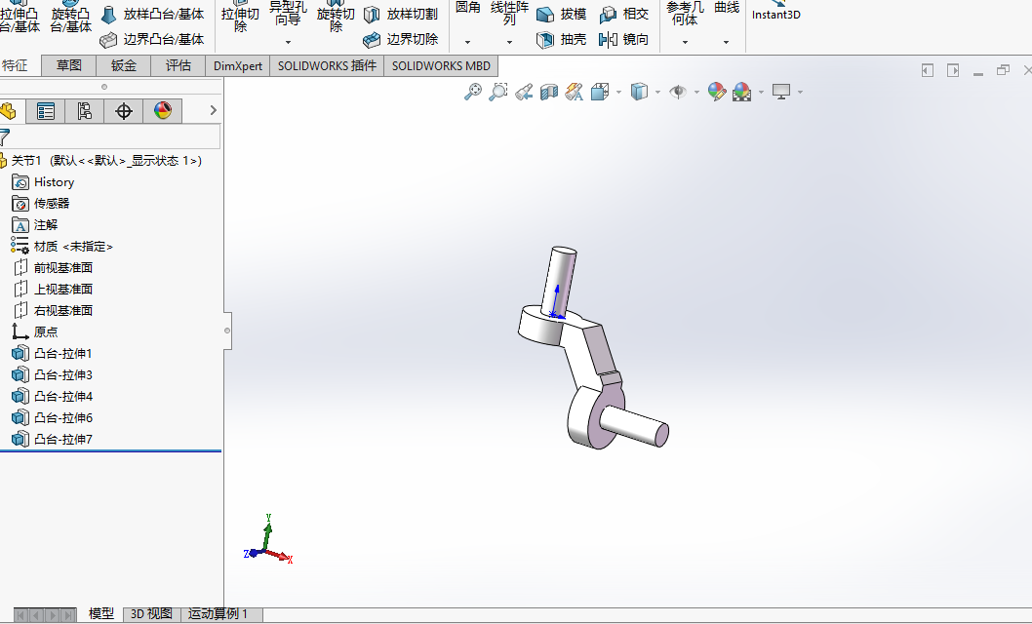
Task: Select the 前视基准面 plane
Action: (53, 267)
